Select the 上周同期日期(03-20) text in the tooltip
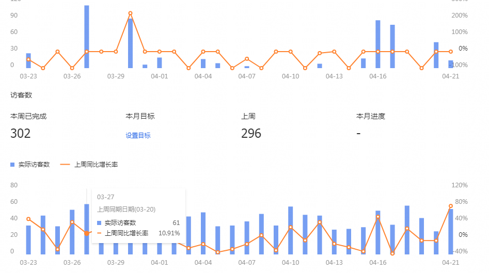Screen dimensions: 489x273 (127, 210)
